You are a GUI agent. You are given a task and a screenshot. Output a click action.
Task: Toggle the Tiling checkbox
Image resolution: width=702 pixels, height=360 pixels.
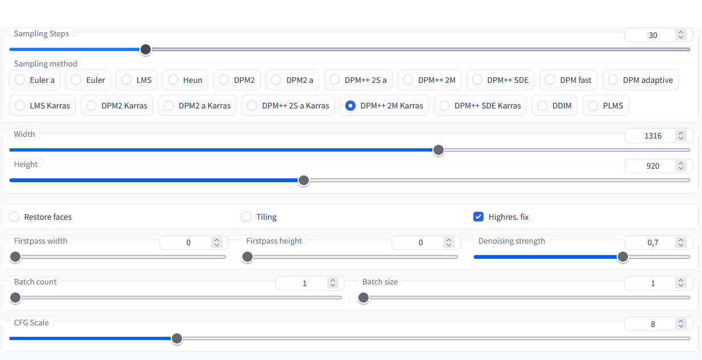click(246, 217)
